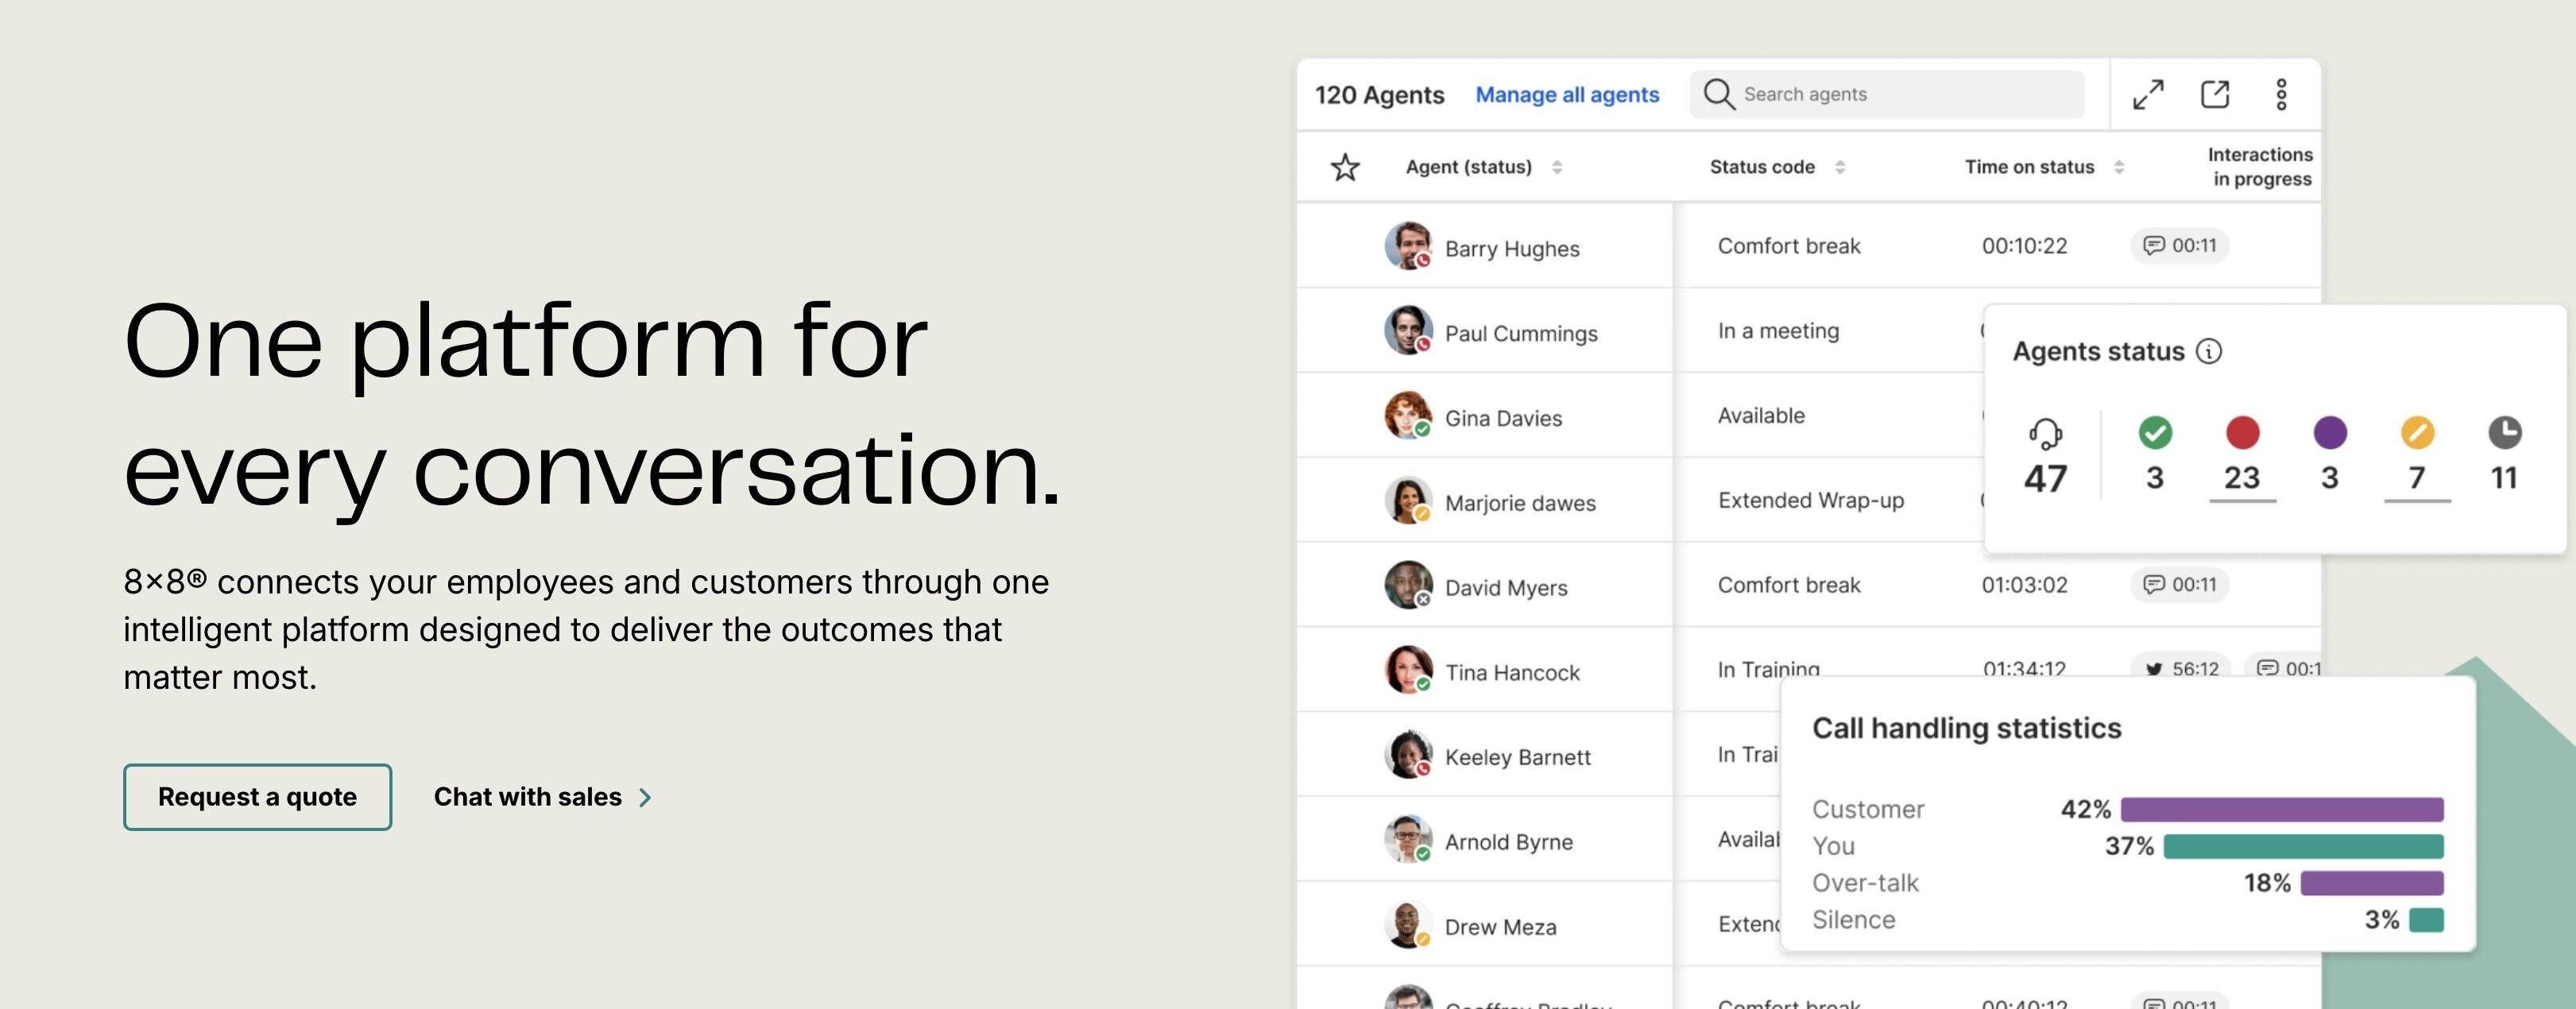Click the Request a quote button
Screen dimensions: 2576x1009
[257, 797]
